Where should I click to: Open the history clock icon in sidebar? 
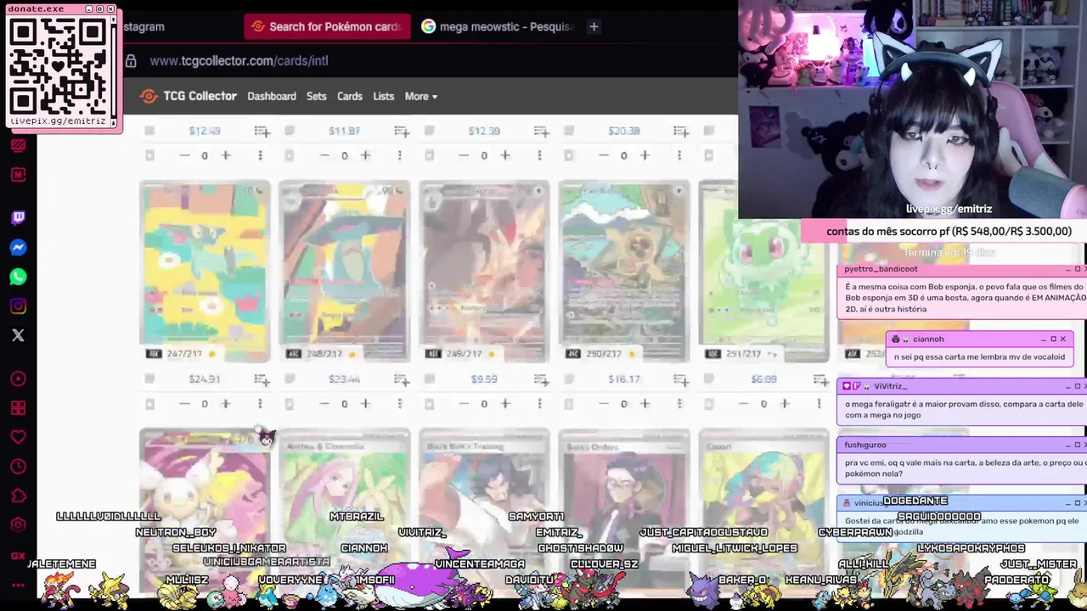coord(18,467)
